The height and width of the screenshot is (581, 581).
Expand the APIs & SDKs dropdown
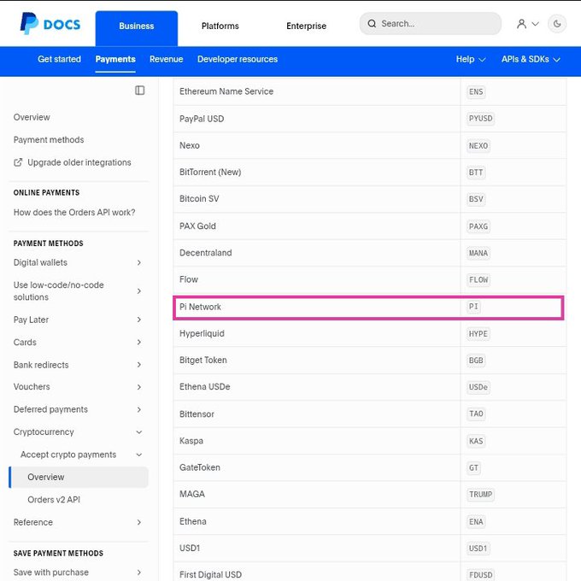531,59
